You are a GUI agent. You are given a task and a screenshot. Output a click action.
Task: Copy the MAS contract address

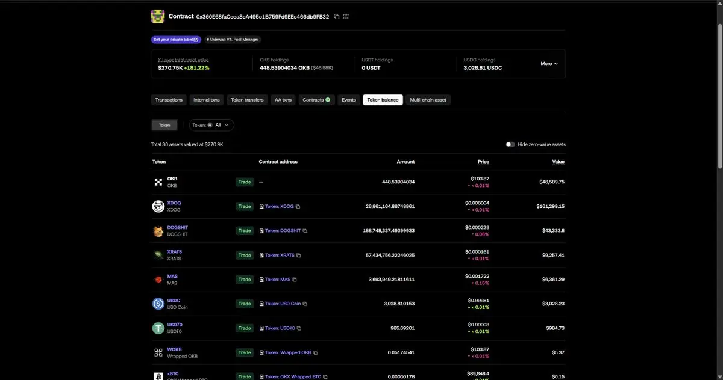[x=295, y=280]
